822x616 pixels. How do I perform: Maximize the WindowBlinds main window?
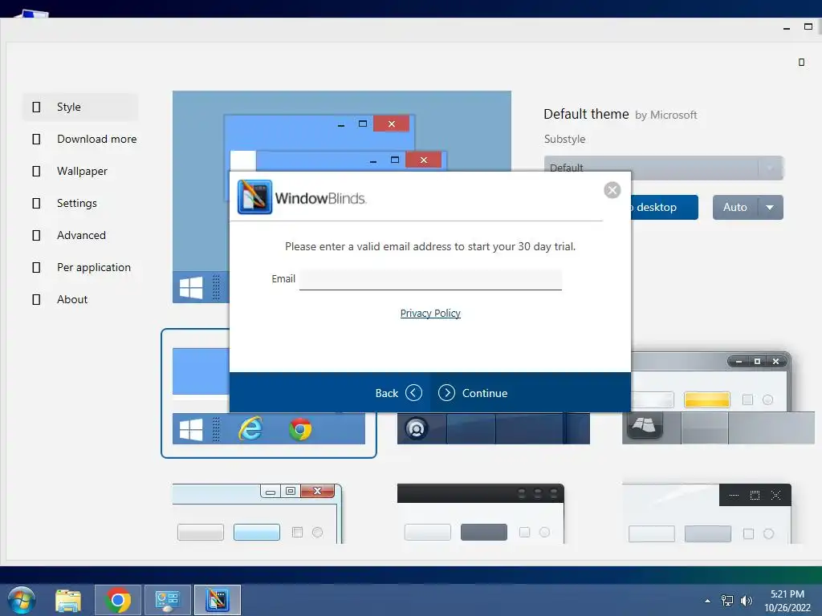(x=808, y=26)
